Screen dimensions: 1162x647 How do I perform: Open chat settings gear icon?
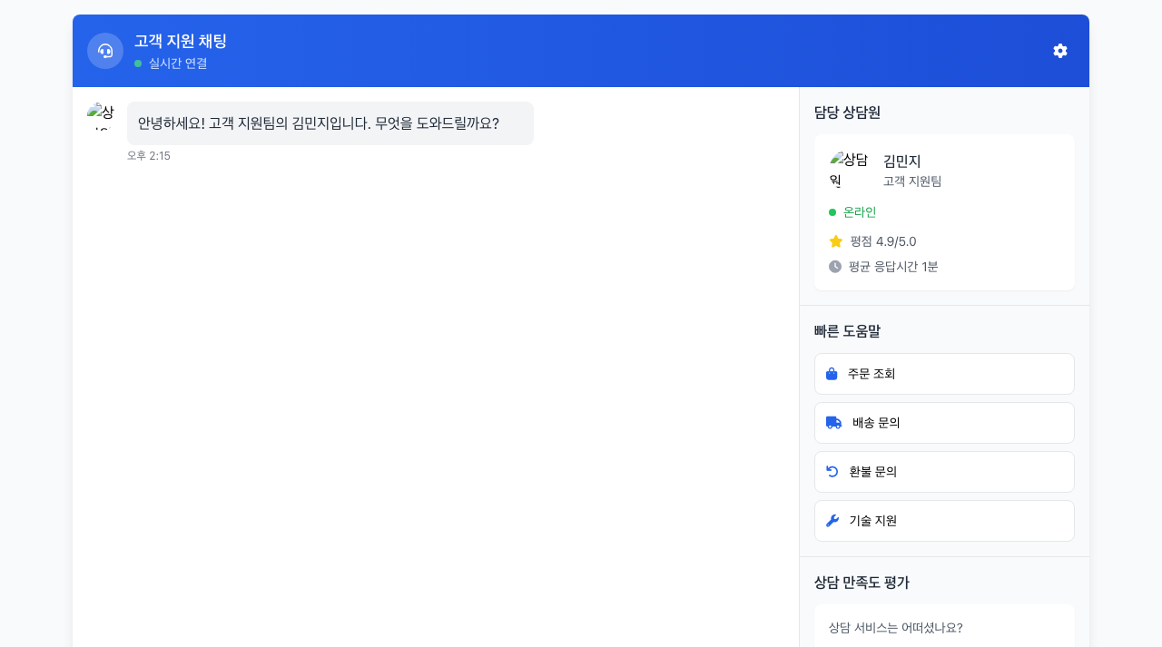1060,51
